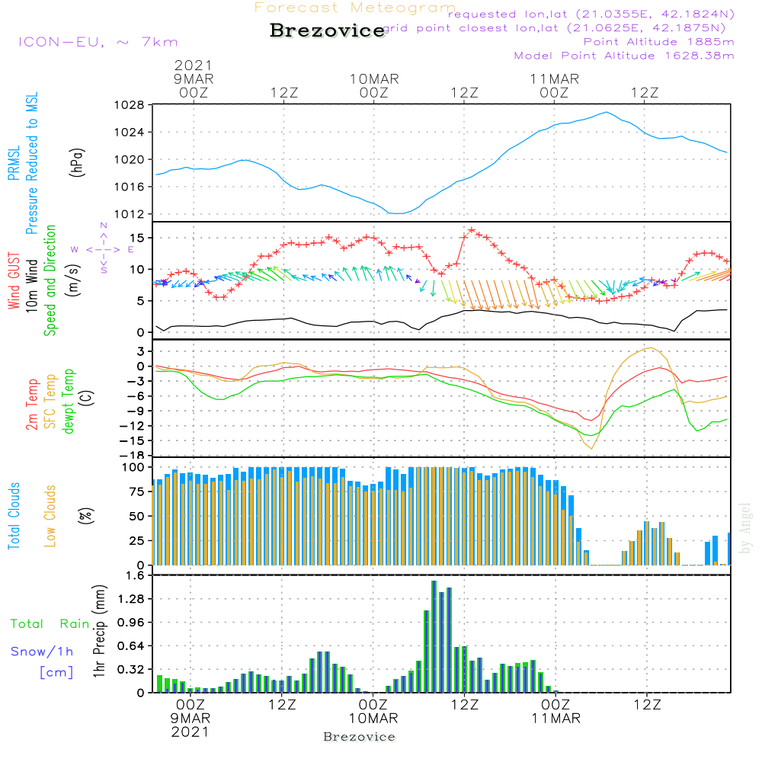Click the orange 'Low Clouds' label

pos(50,516)
